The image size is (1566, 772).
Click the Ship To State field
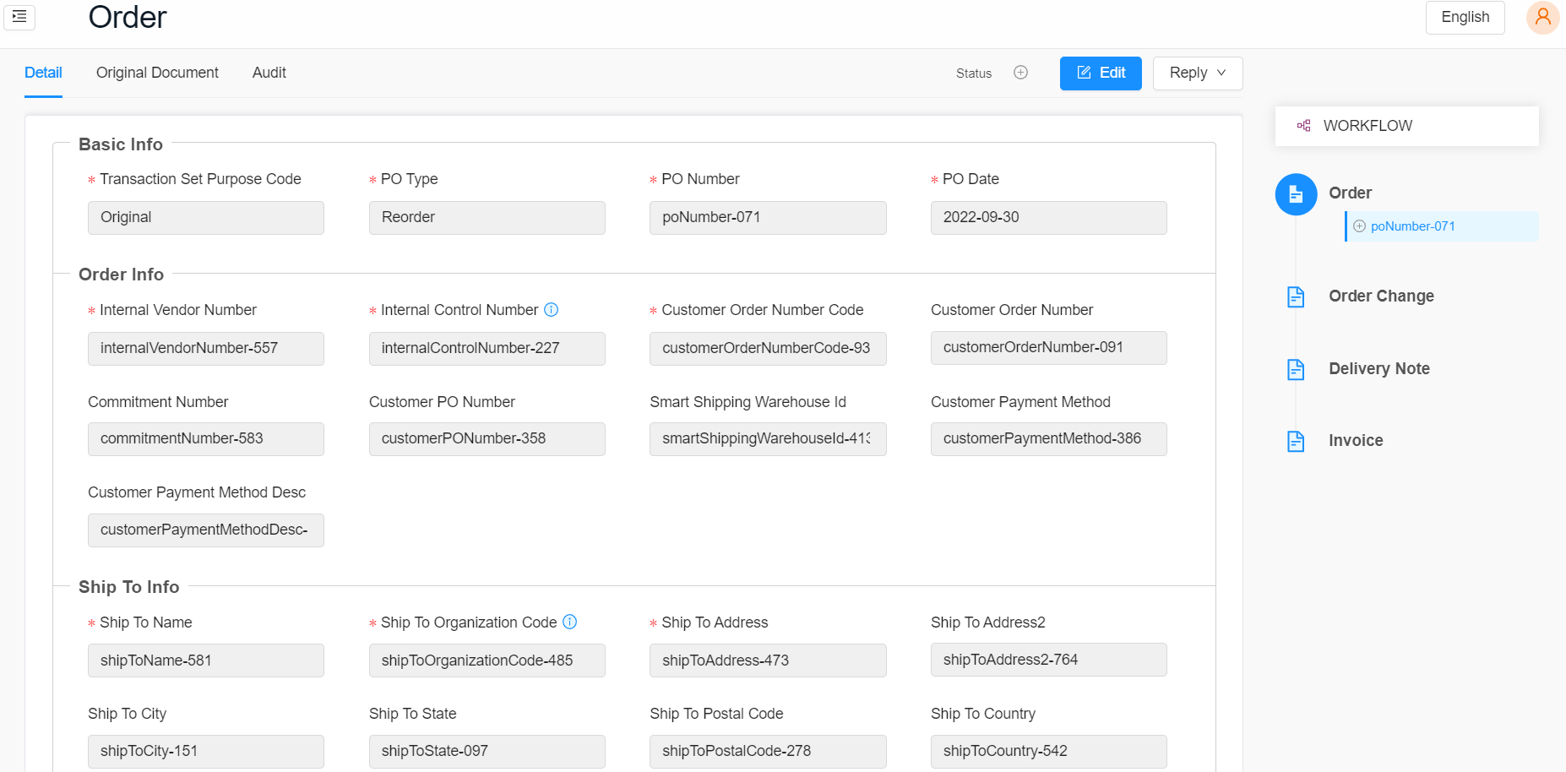pyautogui.click(x=487, y=752)
